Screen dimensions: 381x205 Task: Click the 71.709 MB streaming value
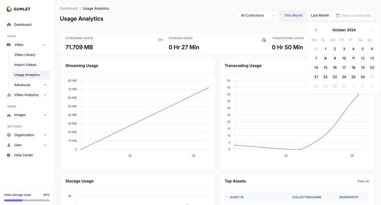(79, 47)
